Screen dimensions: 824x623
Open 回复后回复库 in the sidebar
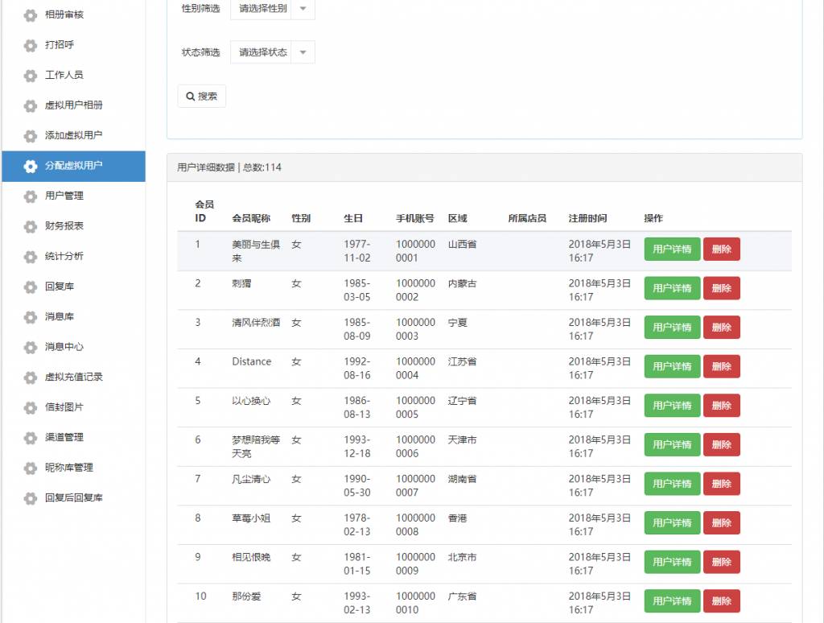(x=73, y=498)
